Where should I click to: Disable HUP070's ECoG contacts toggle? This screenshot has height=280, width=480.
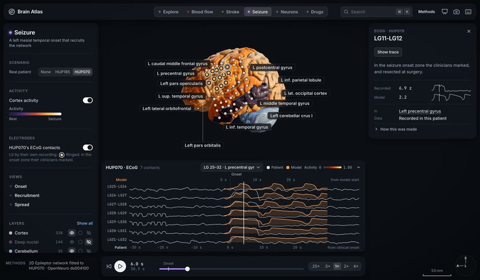coord(88,148)
